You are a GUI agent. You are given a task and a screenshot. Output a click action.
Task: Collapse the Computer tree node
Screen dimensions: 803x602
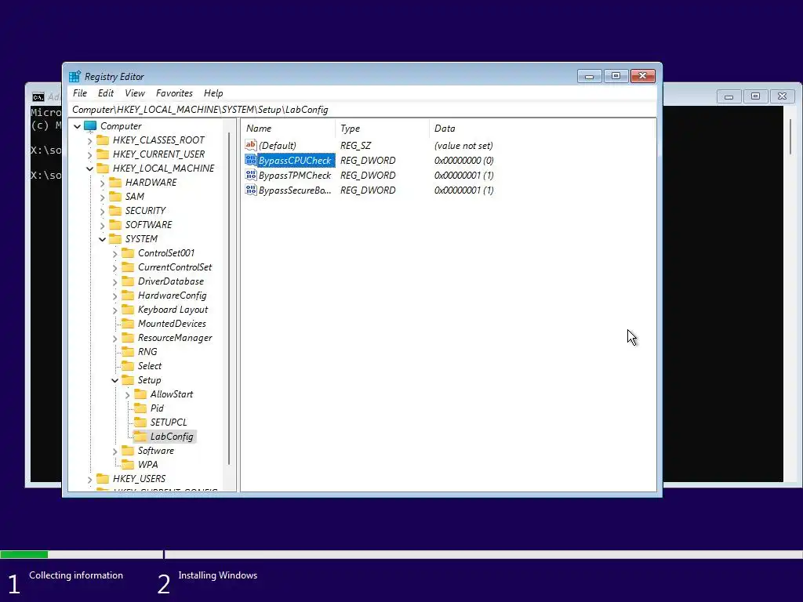(x=78, y=126)
